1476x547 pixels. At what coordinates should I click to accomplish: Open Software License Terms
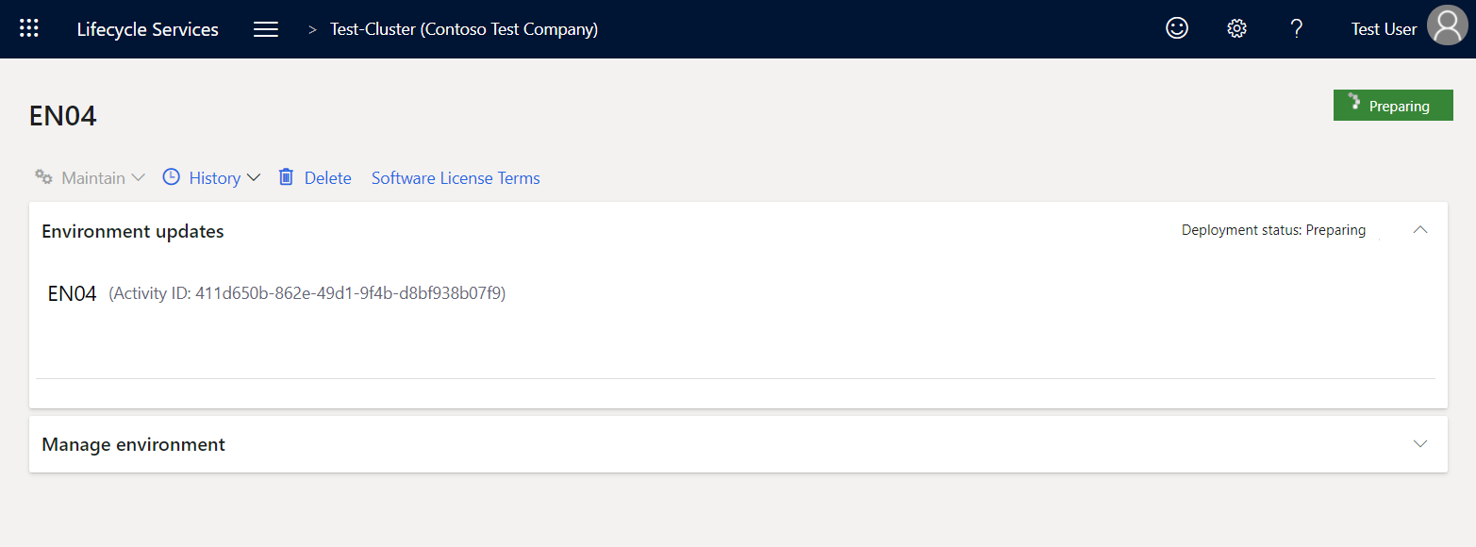[x=456, y=177]
